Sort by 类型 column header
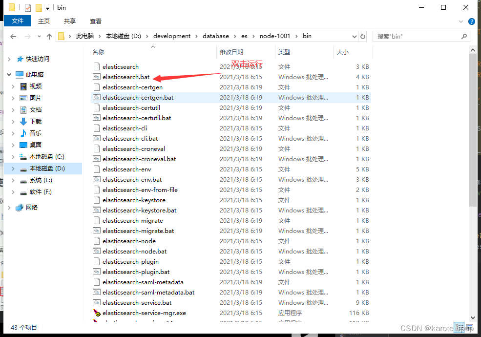This screenshot has width=481, height=337. click(x=284, y=52)
